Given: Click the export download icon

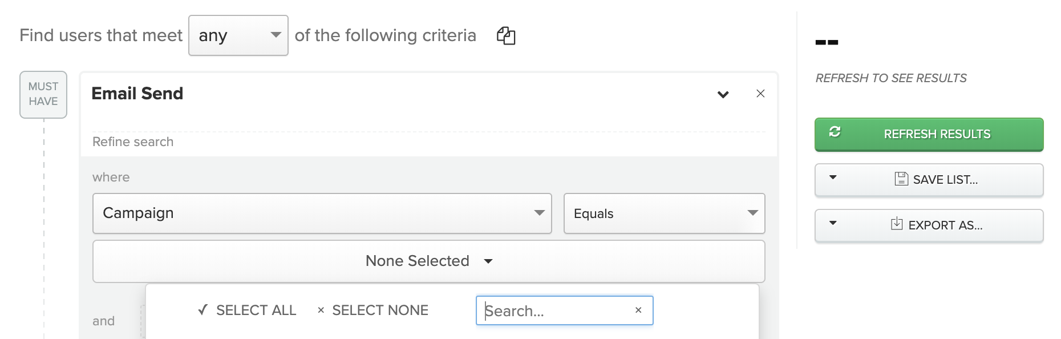Looking at the screenshot, I should pos(897,223).
